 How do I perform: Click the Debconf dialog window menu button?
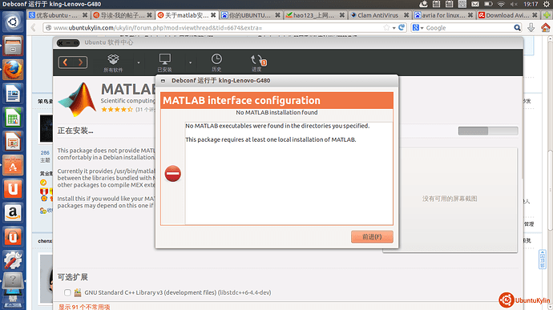point(163,81)
